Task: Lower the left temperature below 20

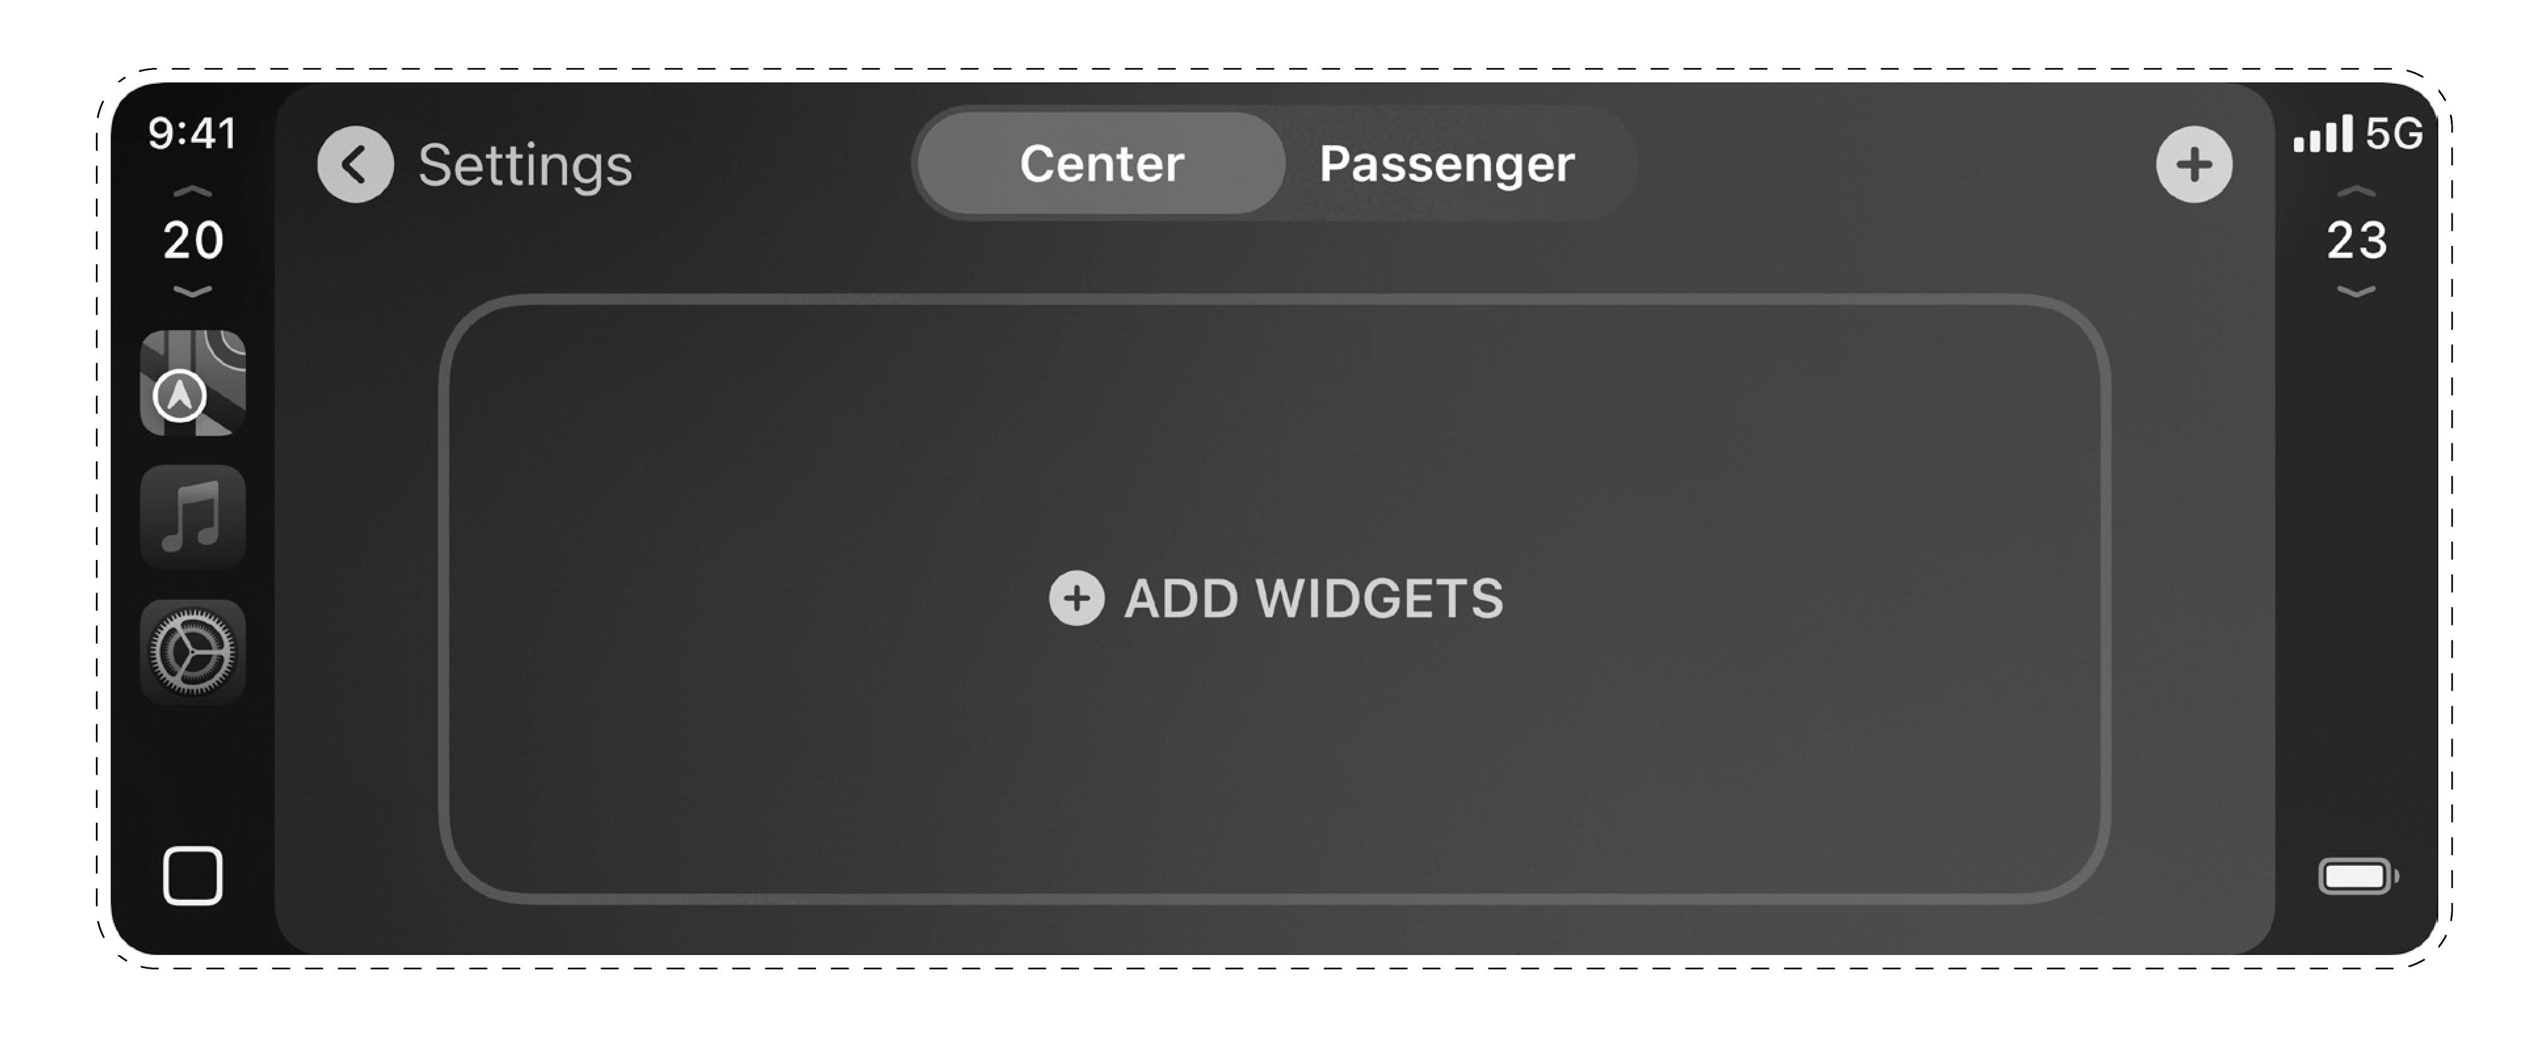Action: (193, 291)
